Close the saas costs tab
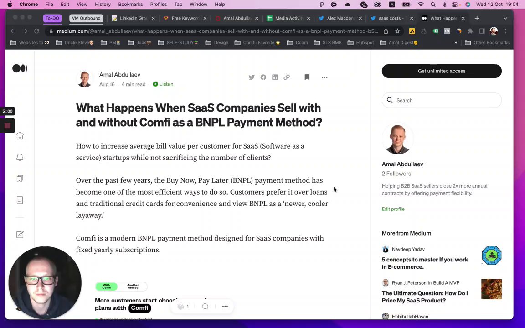The height and width of the screenshot is (328, 525). (412, 18)
